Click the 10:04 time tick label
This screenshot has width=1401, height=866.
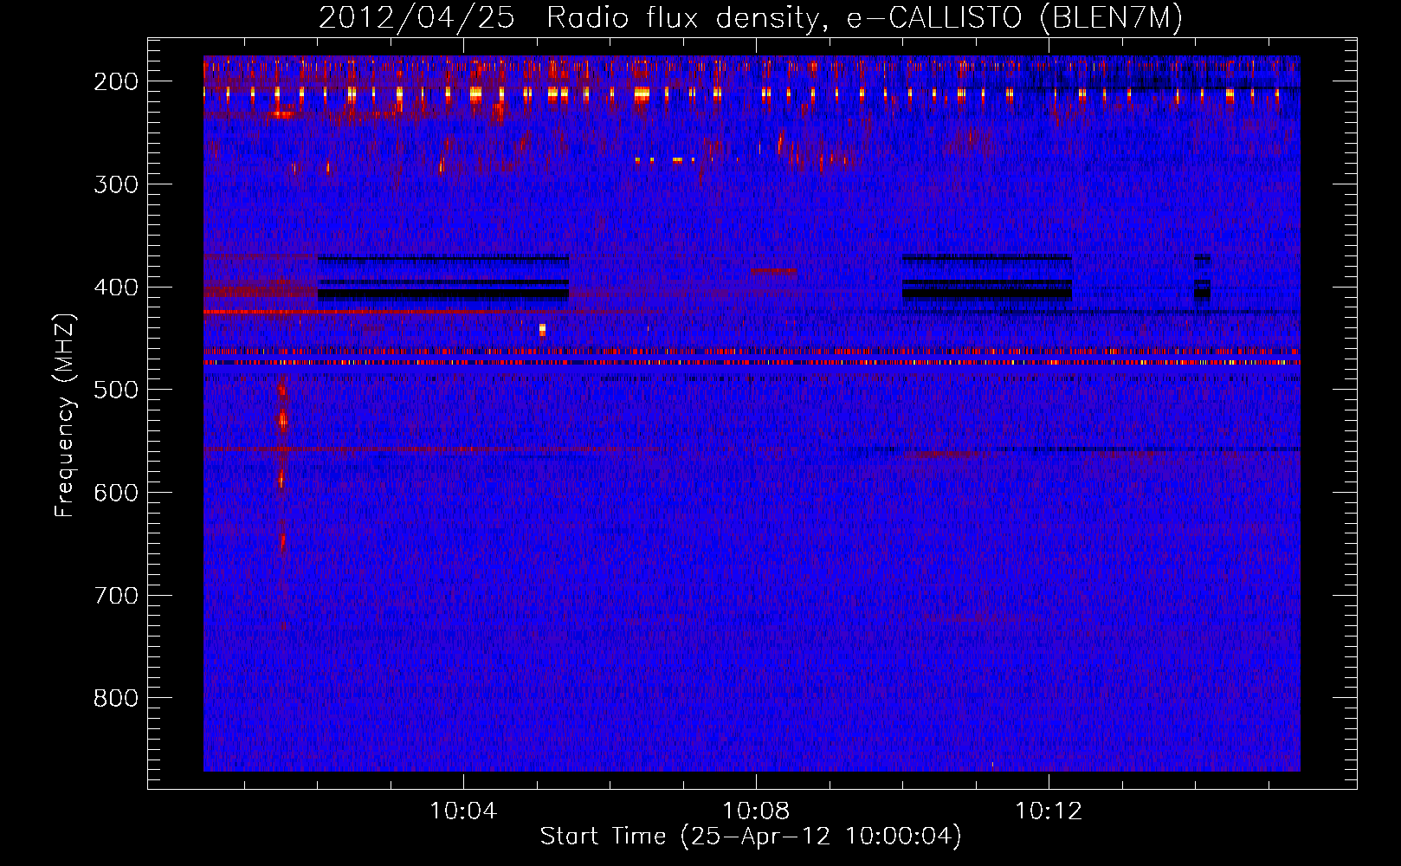pos(463,811)
